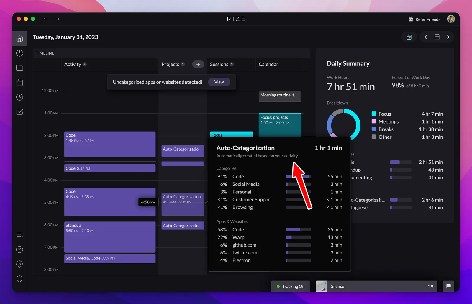
Task: Go to the next day with right chevron
Action: 448,37
